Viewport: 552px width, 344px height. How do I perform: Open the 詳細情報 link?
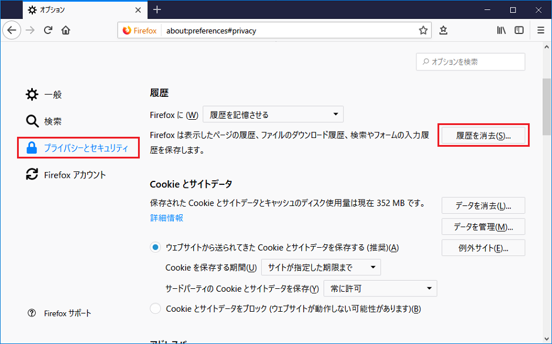(166, 218)
